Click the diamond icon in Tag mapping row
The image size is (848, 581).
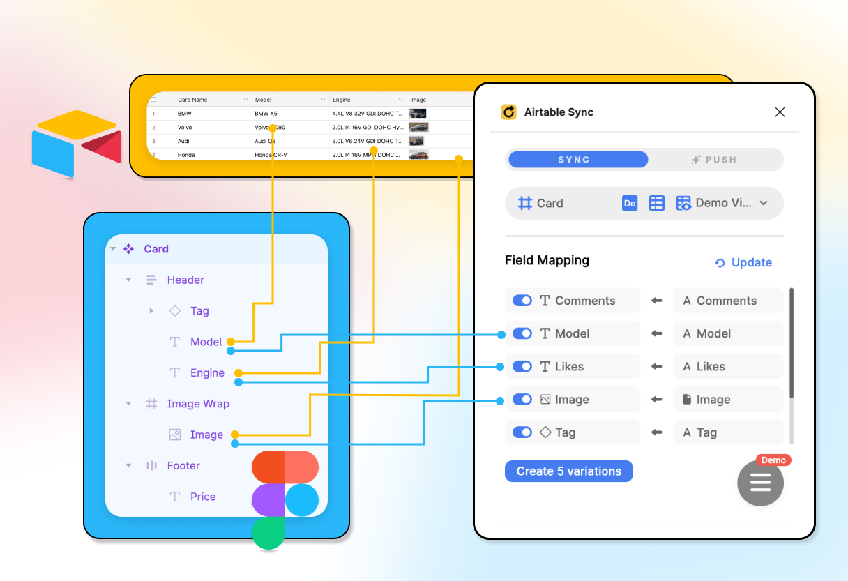545,432
